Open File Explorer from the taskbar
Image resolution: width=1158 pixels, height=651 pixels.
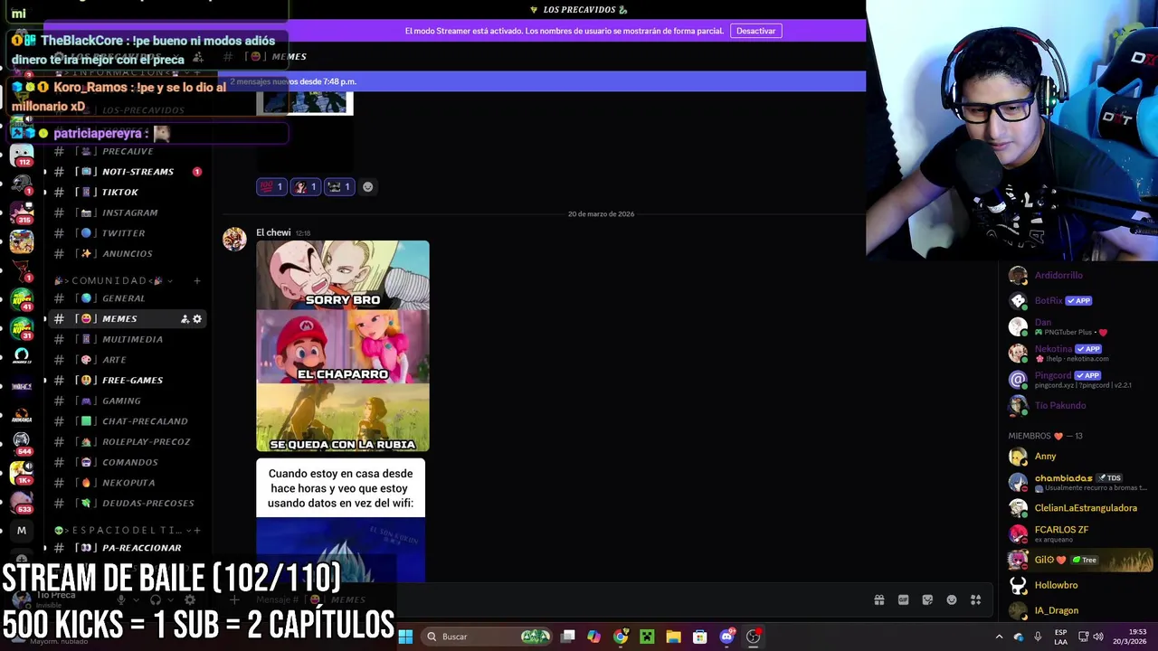tap(673, 637)
